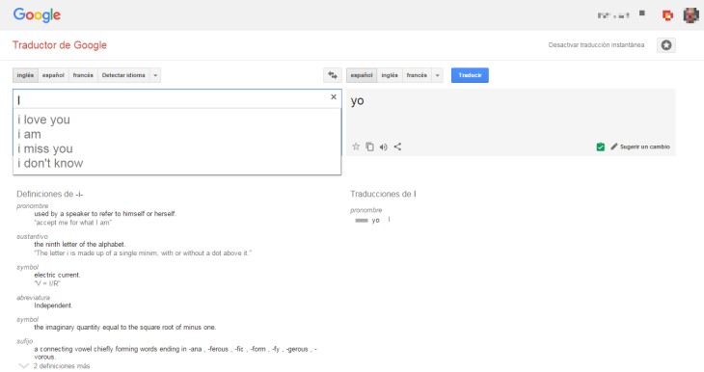Screen dimensions: 704x372
Task: Choose the 'i don't know' suggestion
Action: [176, 163]
